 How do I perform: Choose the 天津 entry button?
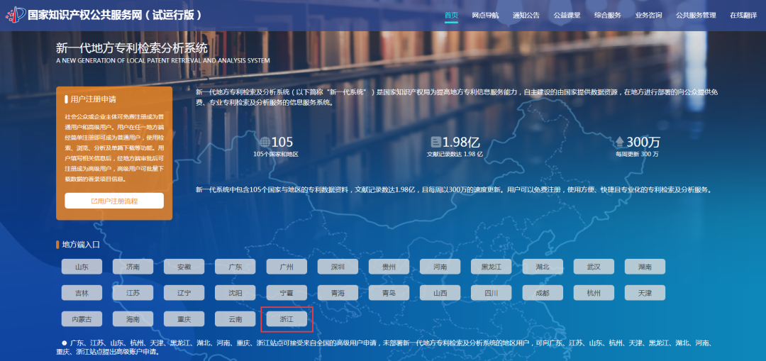[x=645, y=293]
